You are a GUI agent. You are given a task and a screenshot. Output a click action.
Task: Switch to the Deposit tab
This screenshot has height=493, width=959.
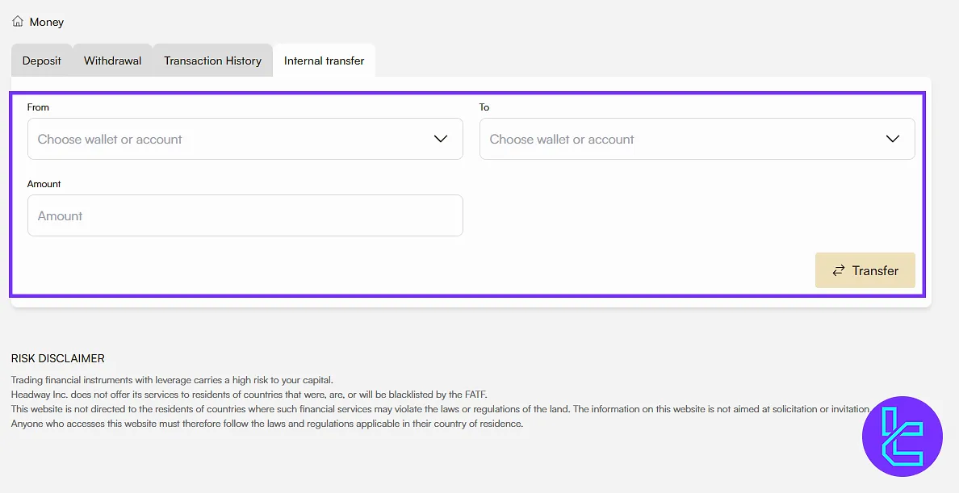point(42,61)
